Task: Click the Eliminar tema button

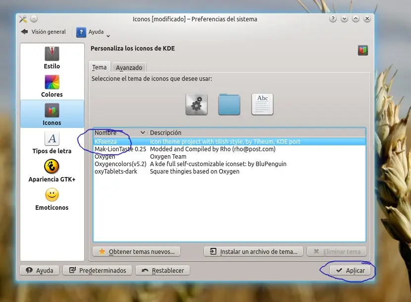Action: 337,251
